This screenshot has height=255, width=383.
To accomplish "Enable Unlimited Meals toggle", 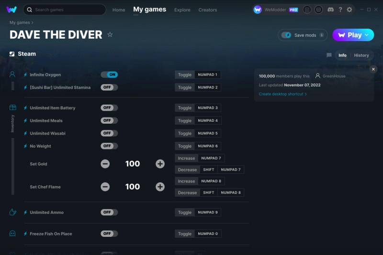I will tap(109, 120).
